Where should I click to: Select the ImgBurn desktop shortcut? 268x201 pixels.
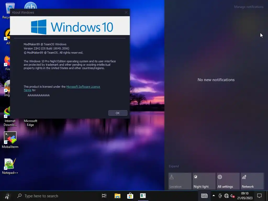(7, 88)
